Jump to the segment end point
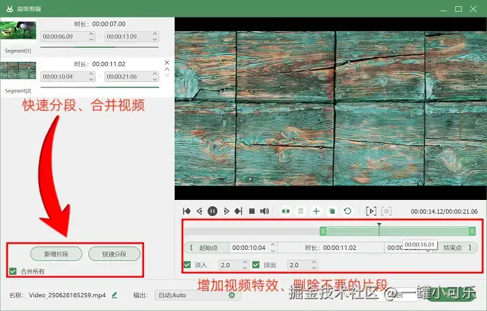487x311 pixels. point(239,211)
